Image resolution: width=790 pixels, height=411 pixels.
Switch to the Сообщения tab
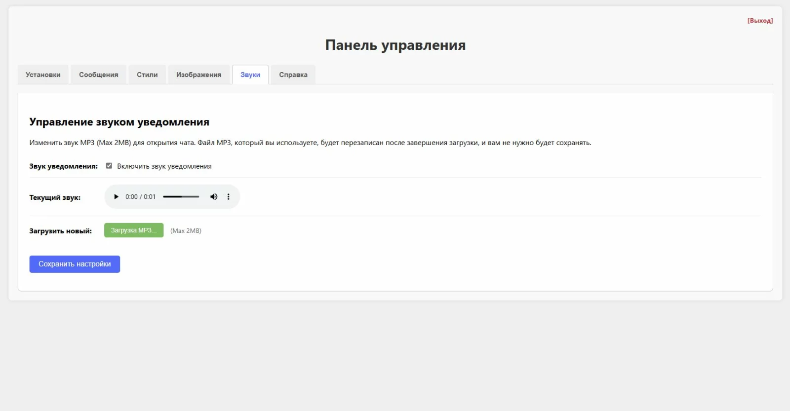pos(98,75)
